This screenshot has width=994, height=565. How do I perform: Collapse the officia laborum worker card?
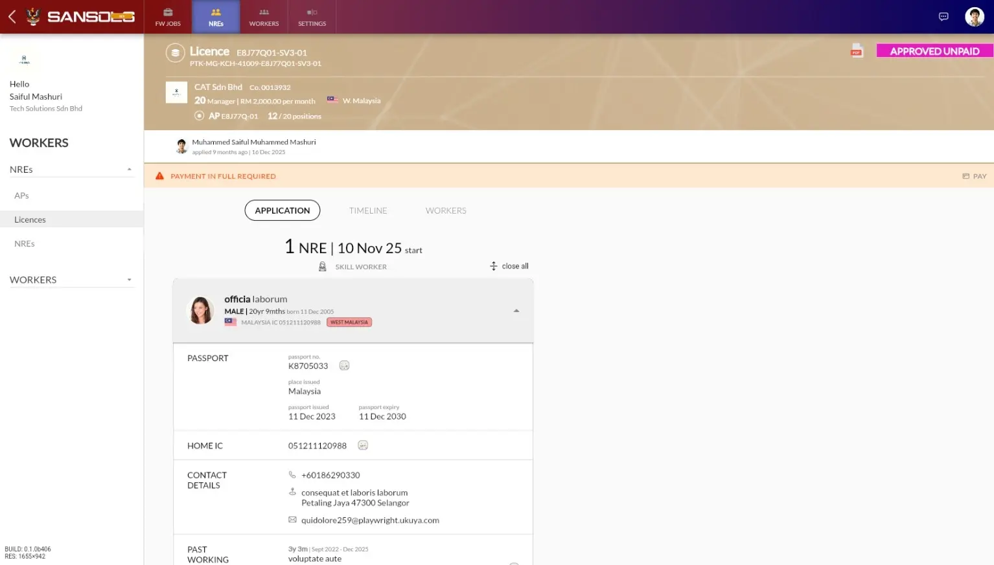click(x=516, y=311)
